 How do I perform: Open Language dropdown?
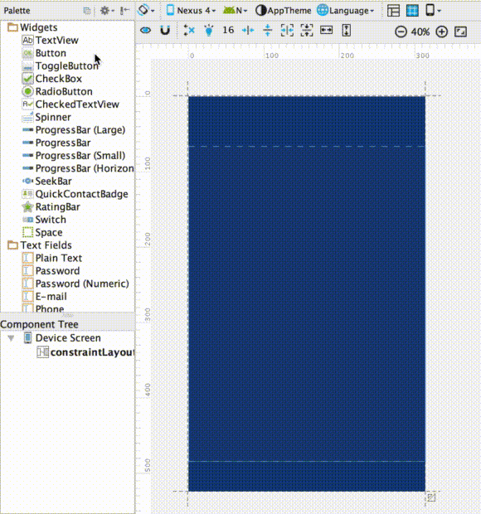pyautogui.click(x=346, y=11)
